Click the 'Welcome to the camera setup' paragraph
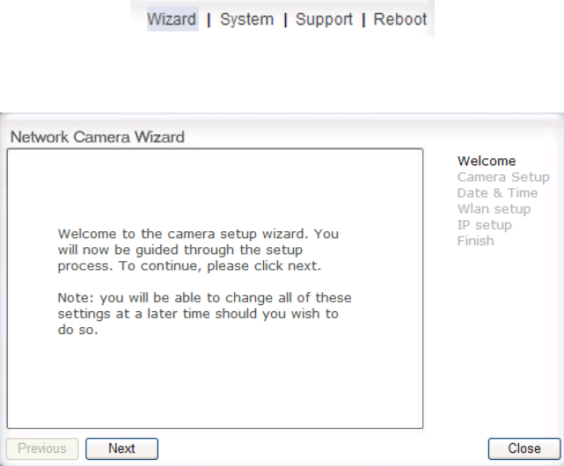 (198, 250)
